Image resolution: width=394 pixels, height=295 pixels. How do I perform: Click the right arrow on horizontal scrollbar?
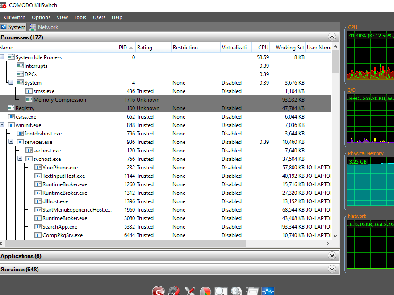pyautogui.click(x=328, y=243)
